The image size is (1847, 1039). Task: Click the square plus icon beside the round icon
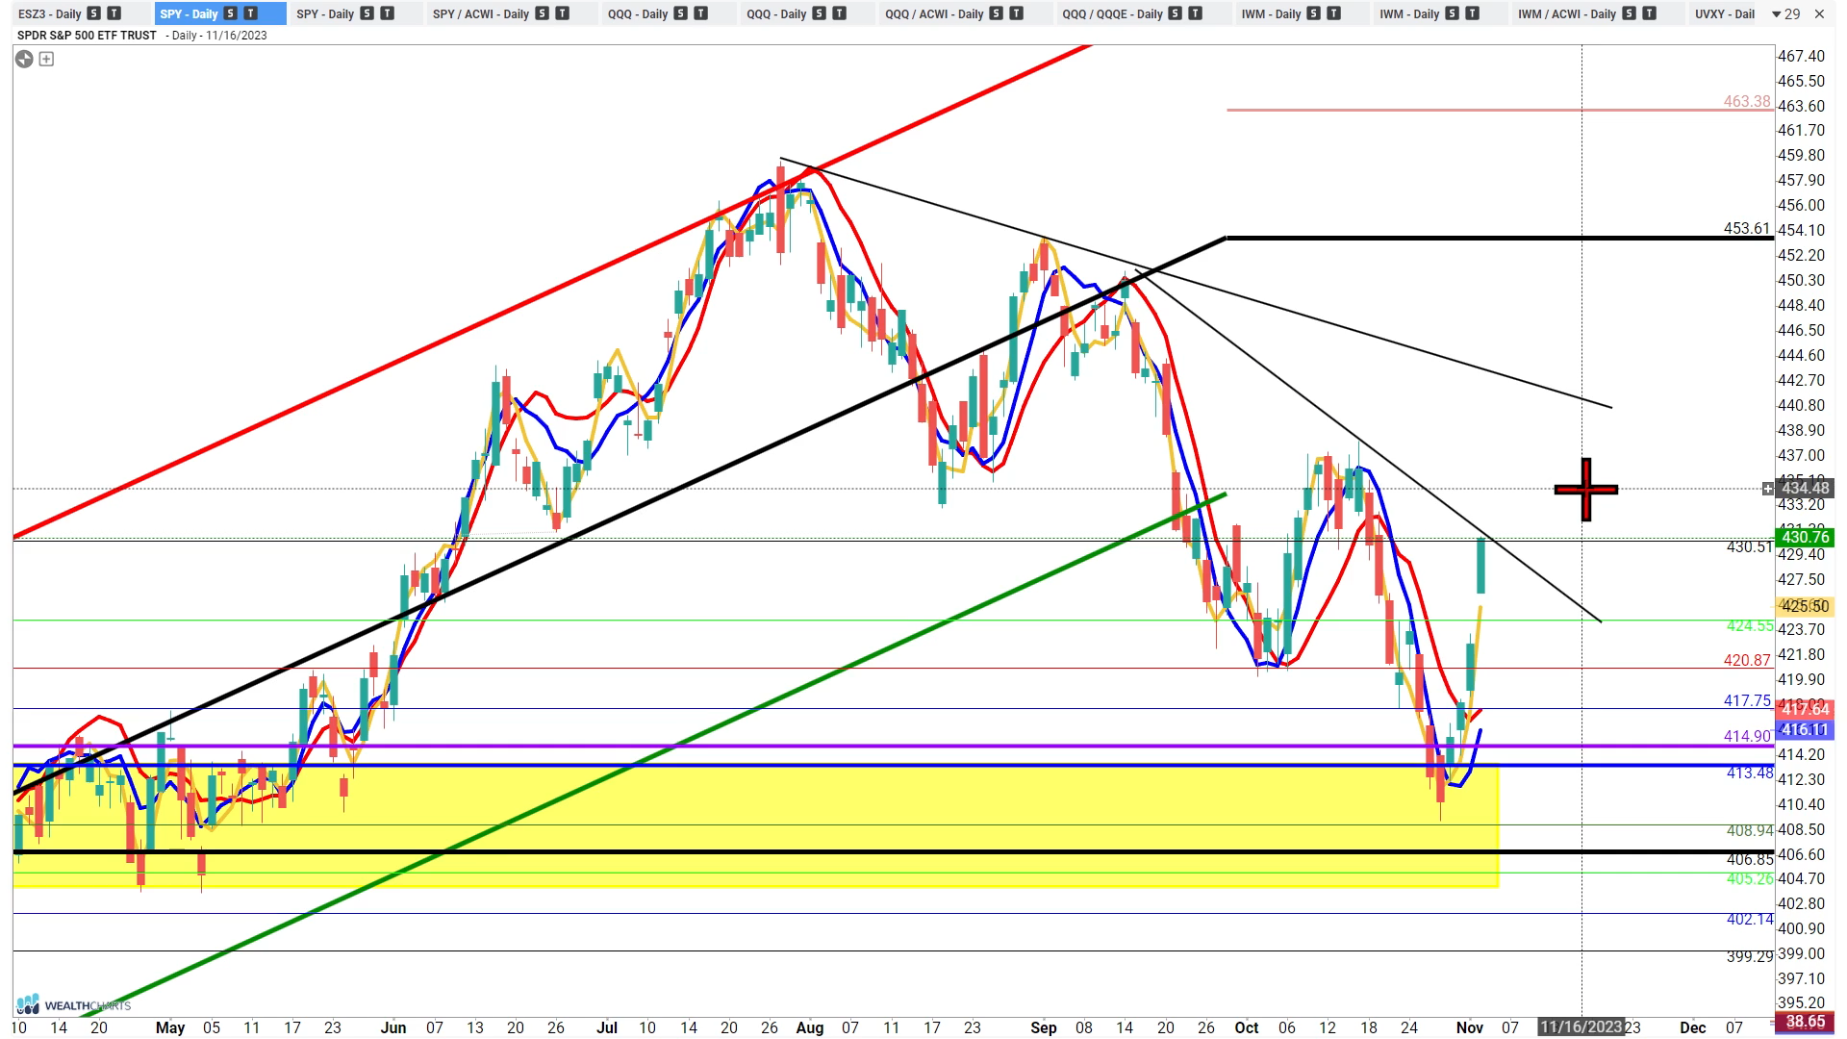[46, 59]
